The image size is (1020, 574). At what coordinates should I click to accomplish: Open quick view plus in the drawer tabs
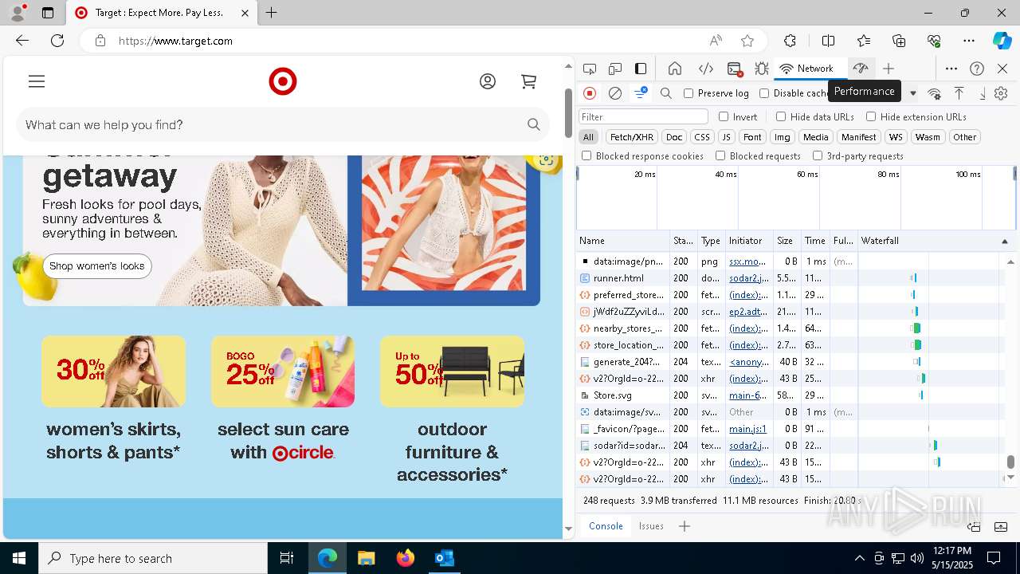[x=684, y=526]
